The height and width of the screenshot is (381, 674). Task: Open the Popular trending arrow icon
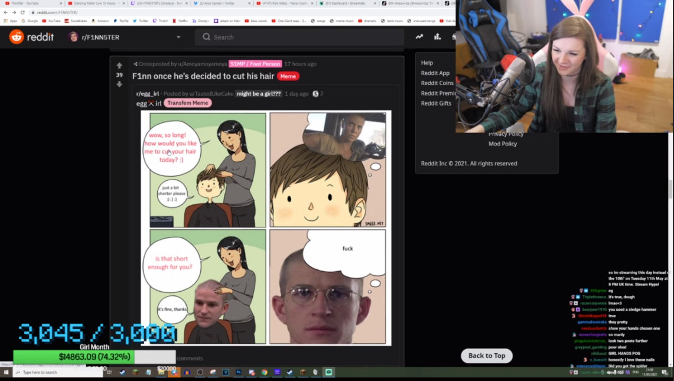[419, 37]
